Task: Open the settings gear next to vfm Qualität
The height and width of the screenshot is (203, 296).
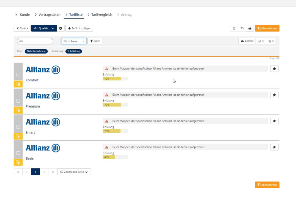Action: pos(61,28)
